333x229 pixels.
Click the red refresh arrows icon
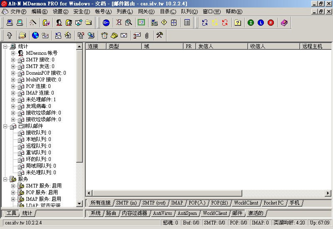pos(225,22)
